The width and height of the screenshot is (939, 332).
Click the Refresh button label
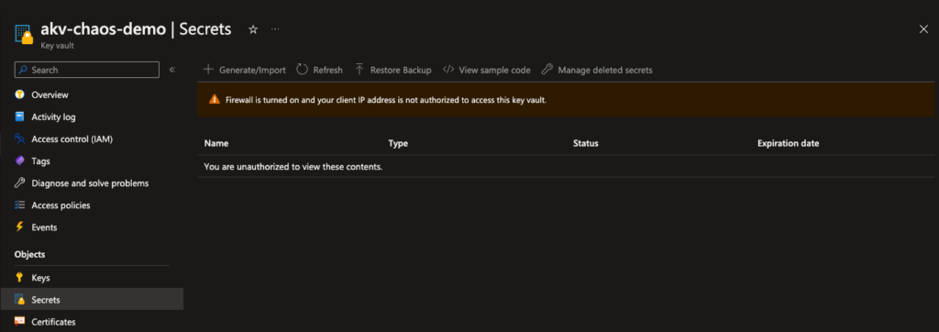(327, 70)
